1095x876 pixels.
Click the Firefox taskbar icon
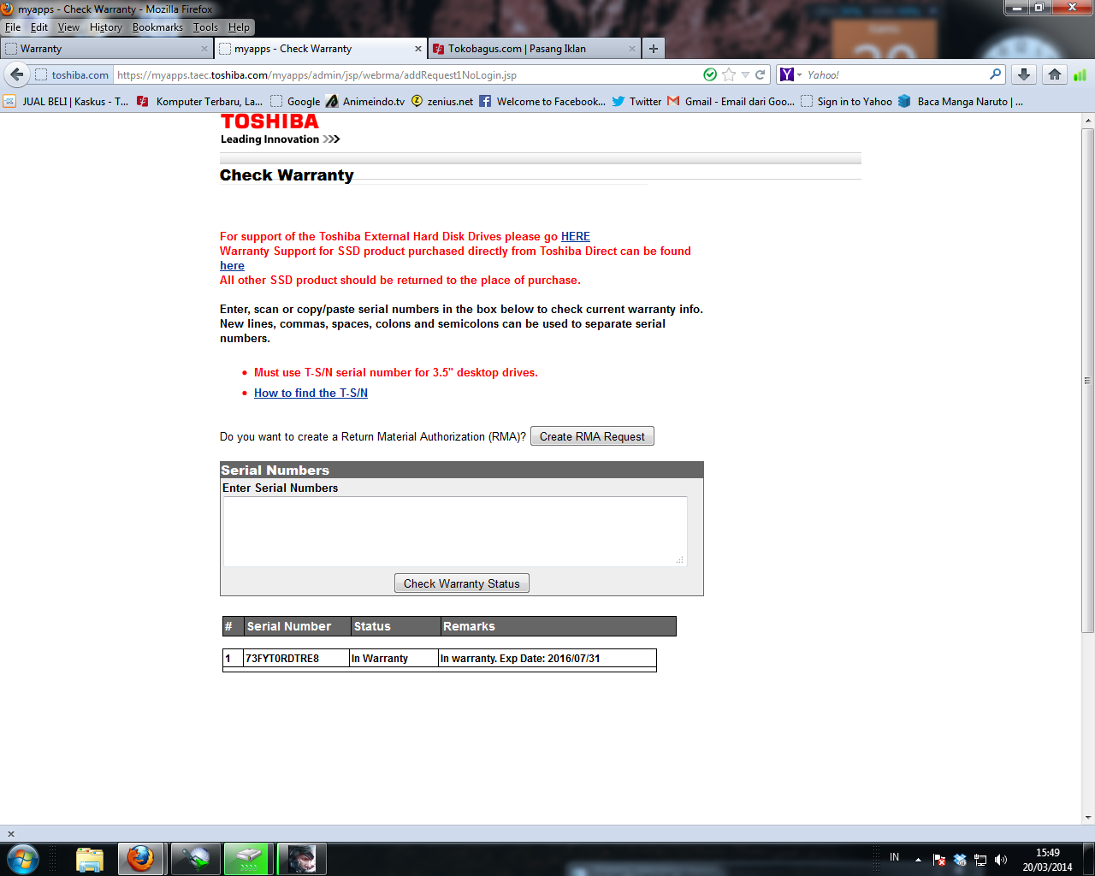click(x=140, y=859)
